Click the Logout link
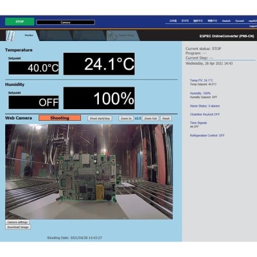Screen dimensions: 257x257 pyautogui.click(x=253, y=26)
